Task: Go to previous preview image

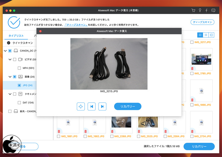Action: click(x=92, y=106)
